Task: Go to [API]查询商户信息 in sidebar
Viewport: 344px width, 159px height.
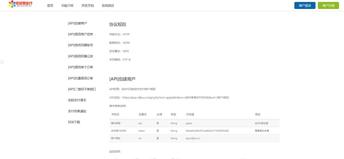Action: click(80, 34)
